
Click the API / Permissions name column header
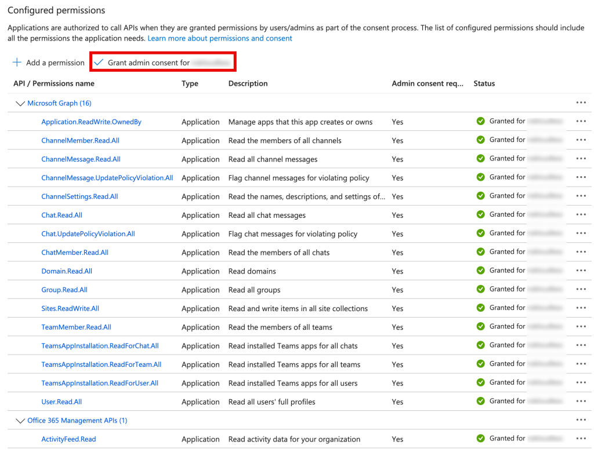[54, 83]
